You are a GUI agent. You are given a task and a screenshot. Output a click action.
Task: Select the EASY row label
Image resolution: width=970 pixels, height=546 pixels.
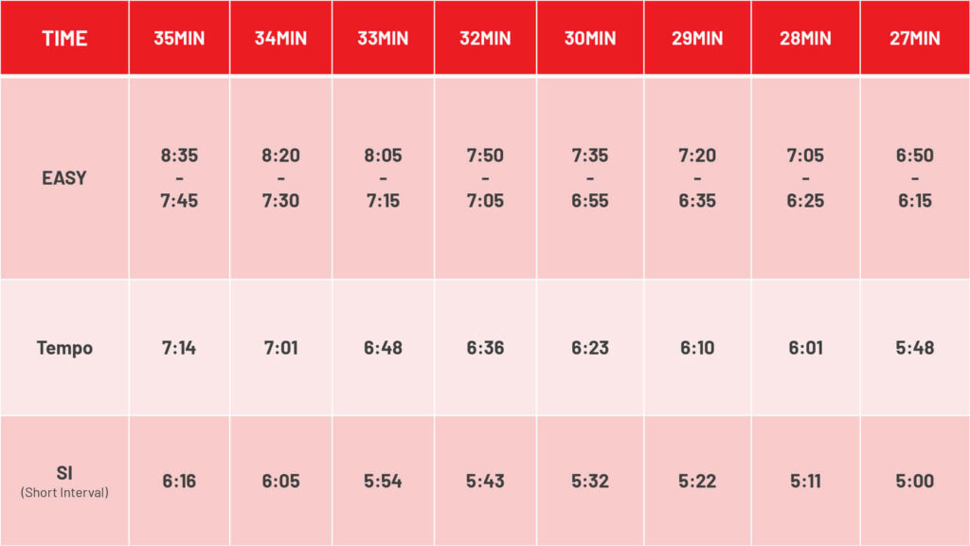(x=64, y=177)
